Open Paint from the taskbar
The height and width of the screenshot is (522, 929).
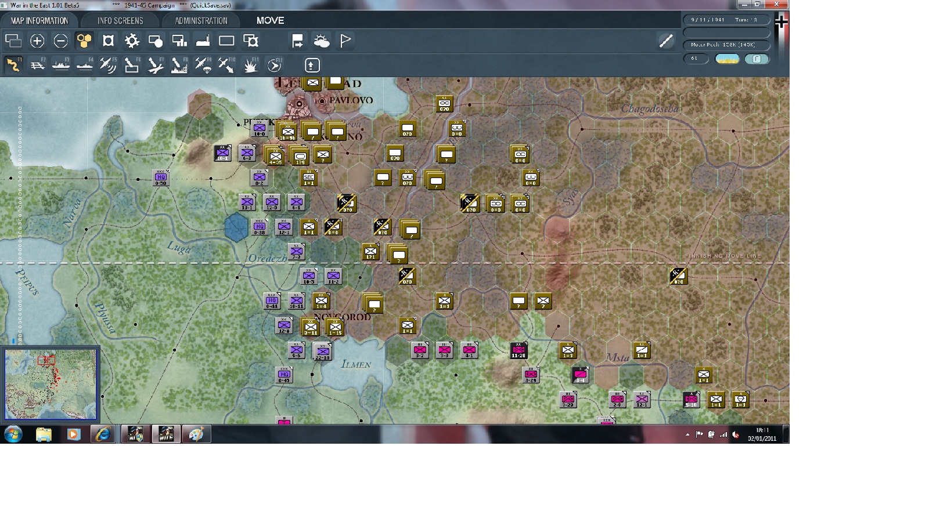point(196,434)
